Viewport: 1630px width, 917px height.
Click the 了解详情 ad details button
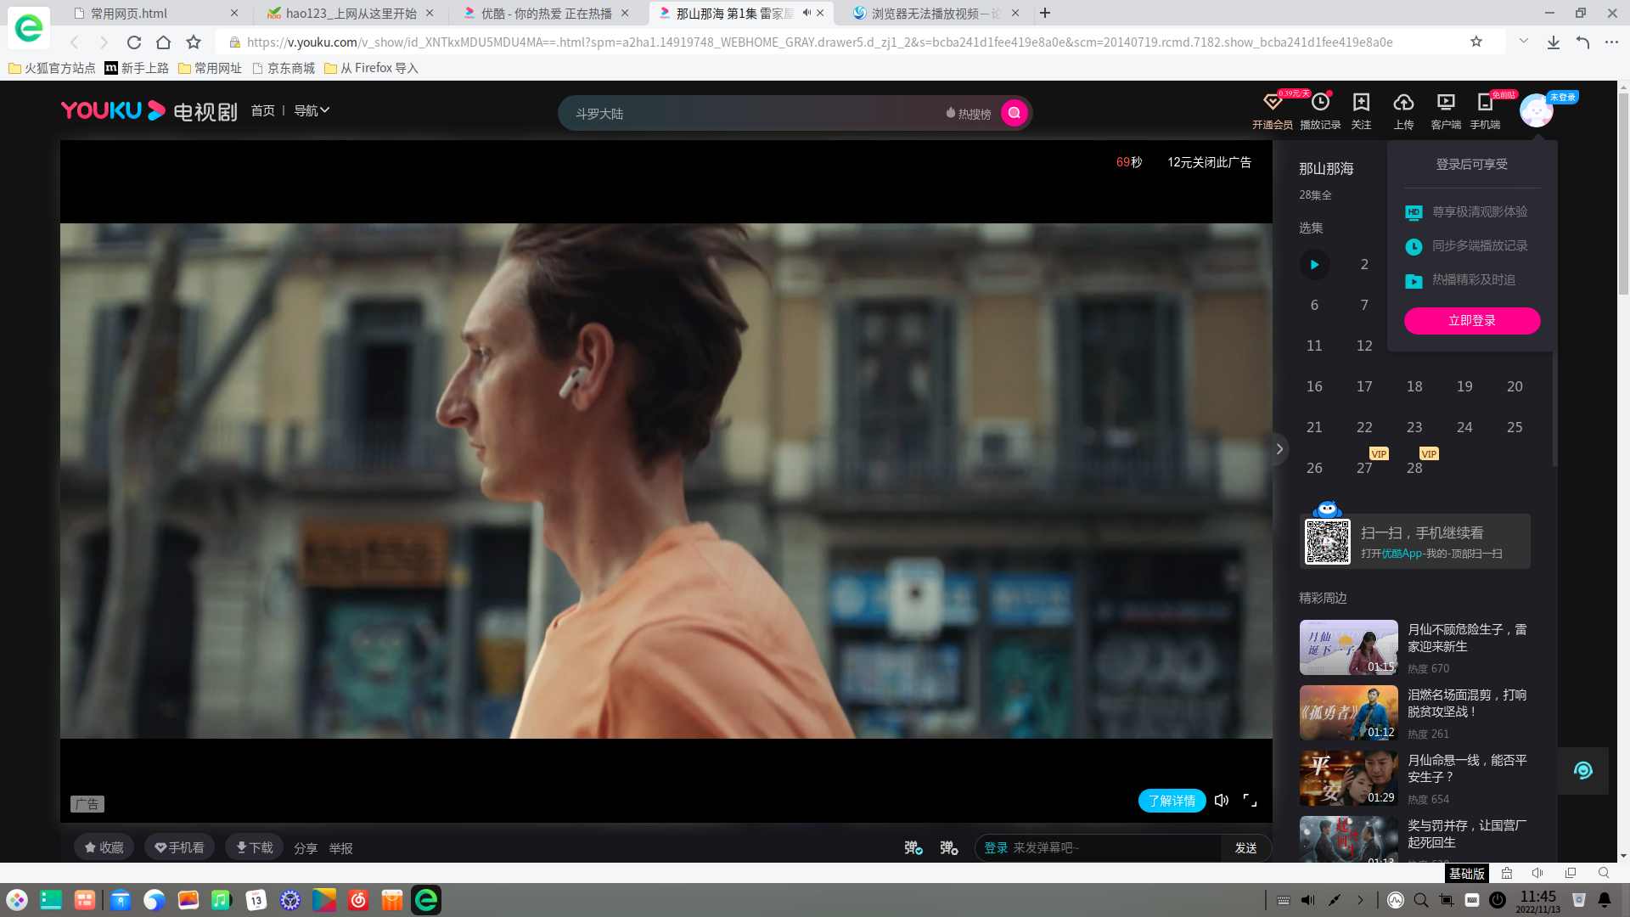tap(1172, 801)
